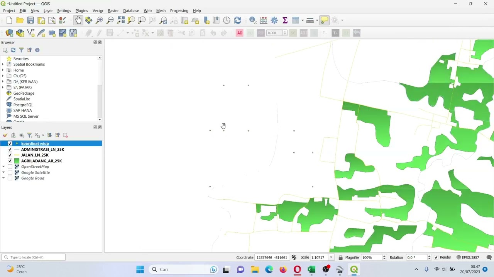Click the Rotation value field
Image resolution: width=494 pixels, height=277 pixels.
[x=416, y=257]
